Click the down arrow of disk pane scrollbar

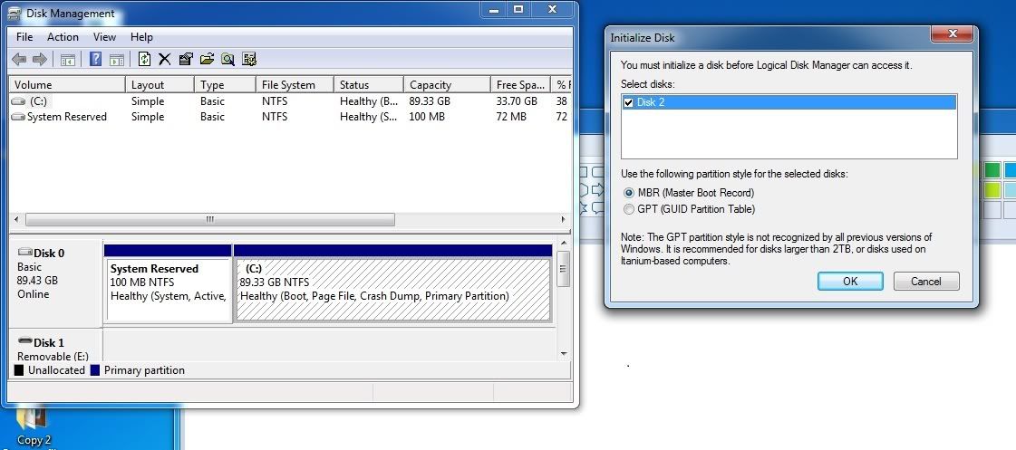pyautogui.click(x=563, y=353)
